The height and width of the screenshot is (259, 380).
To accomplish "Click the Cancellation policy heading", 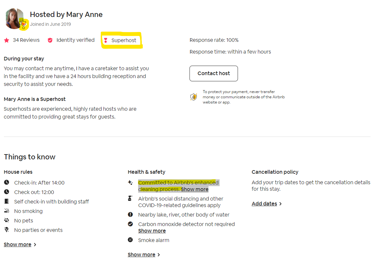I will 275,172.
